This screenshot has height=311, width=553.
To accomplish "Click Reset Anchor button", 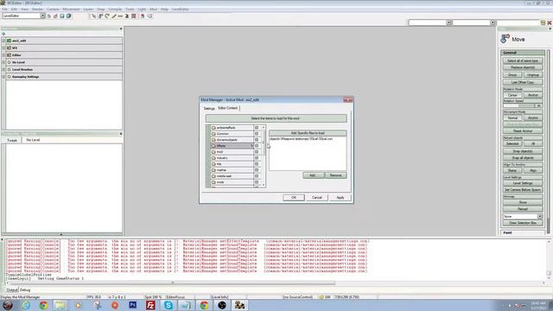I will point(523,130).
